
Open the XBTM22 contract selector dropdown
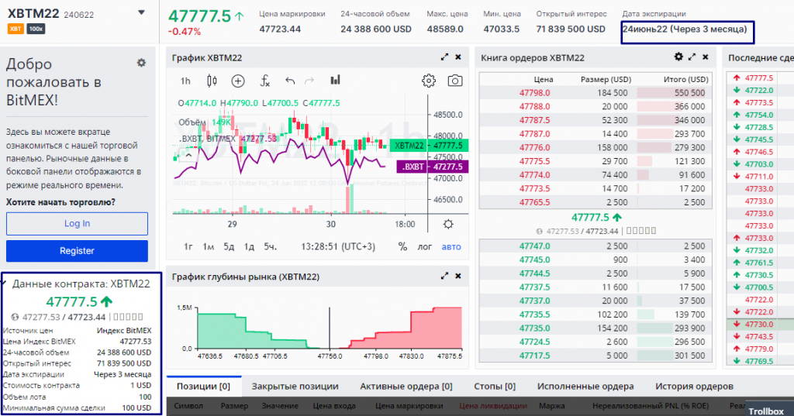click(x=141, y=12)
